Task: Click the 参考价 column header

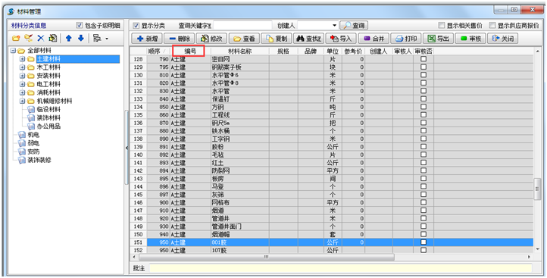Action: coord(353,52)
